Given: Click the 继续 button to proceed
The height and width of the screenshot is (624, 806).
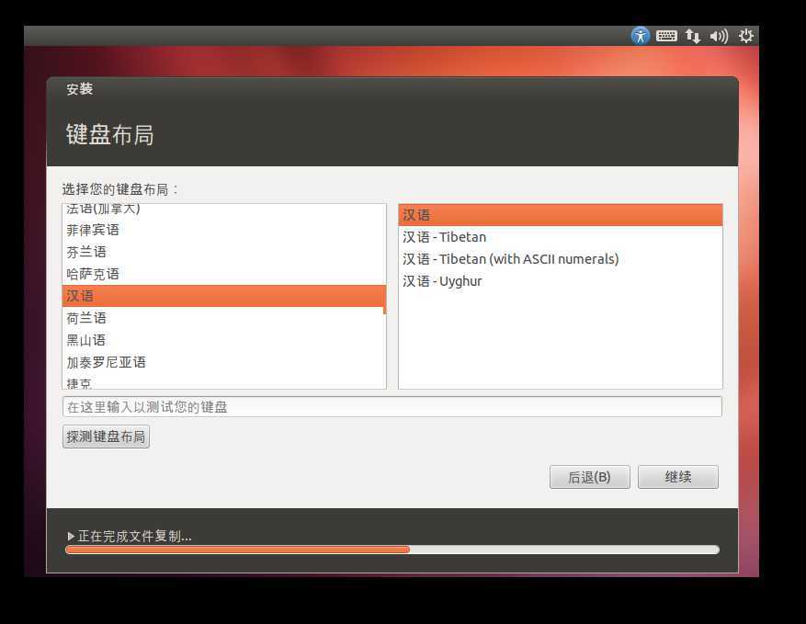Looking at the screenshot, I should (677, 476).
